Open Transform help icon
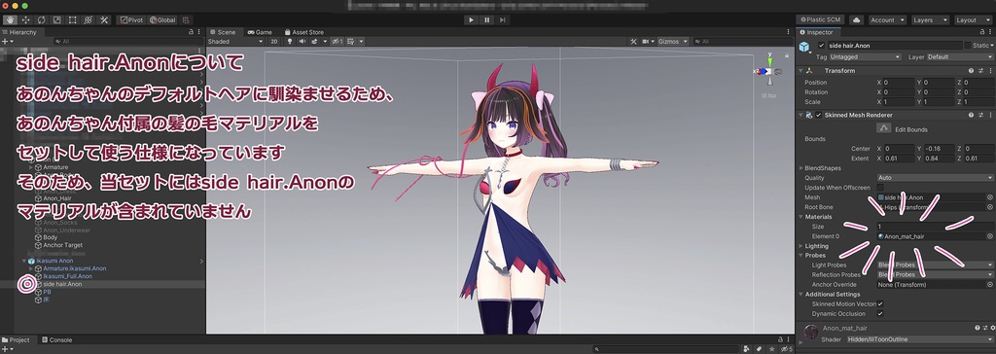The image size is (996, 354). pyautogui.click(x=972, y=71)
